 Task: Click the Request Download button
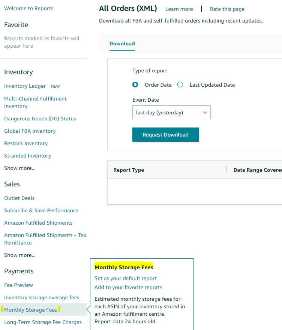[165, 135]
